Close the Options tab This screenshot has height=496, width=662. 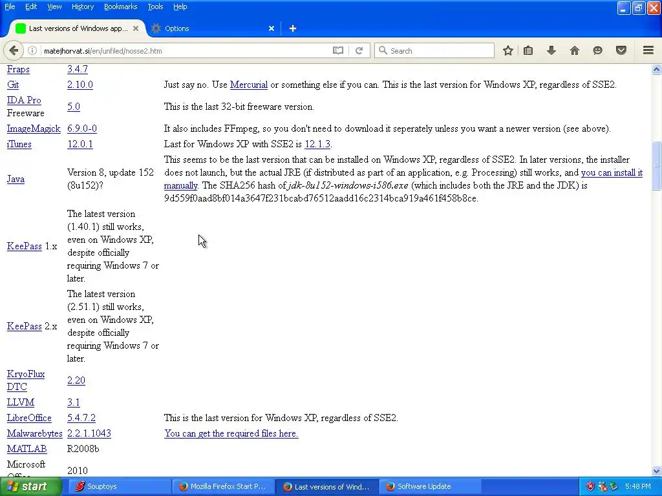(272, 28)
